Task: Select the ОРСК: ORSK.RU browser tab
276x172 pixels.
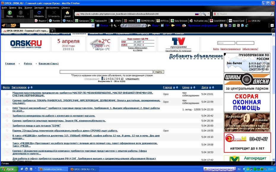Action: 26,30
